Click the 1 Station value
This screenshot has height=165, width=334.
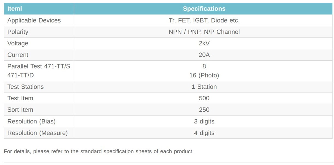coord(204,87)
